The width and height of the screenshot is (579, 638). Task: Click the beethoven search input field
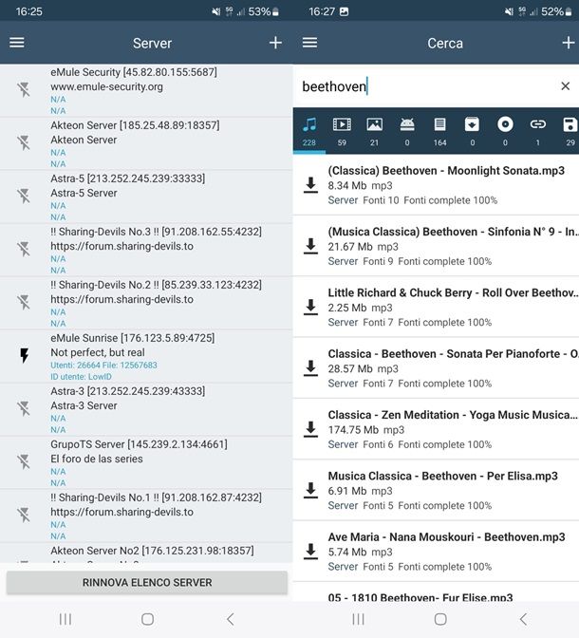click(427, 86)
